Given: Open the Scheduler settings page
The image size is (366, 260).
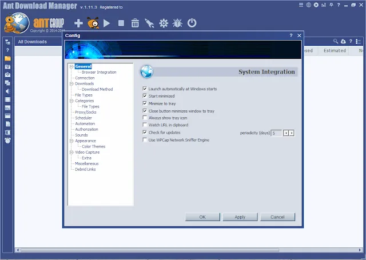Looking at the screenshot, I should point(83,118).
